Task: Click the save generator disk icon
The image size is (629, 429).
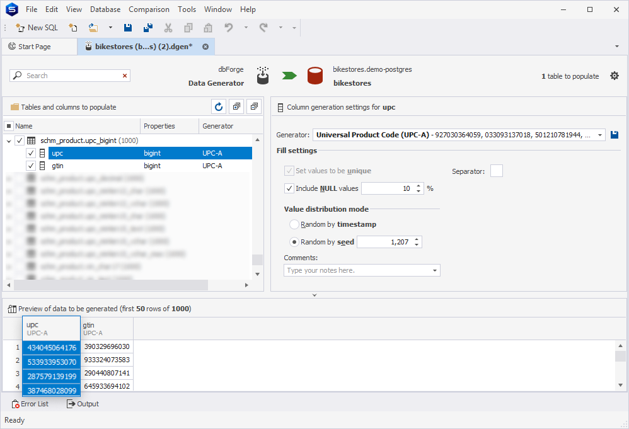Action: pos(614,135)
